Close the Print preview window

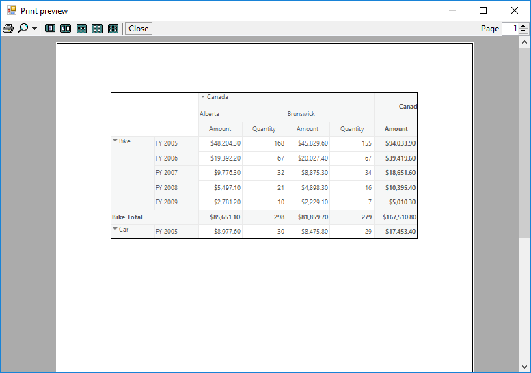pyautogui.click(x=515, y=10)
